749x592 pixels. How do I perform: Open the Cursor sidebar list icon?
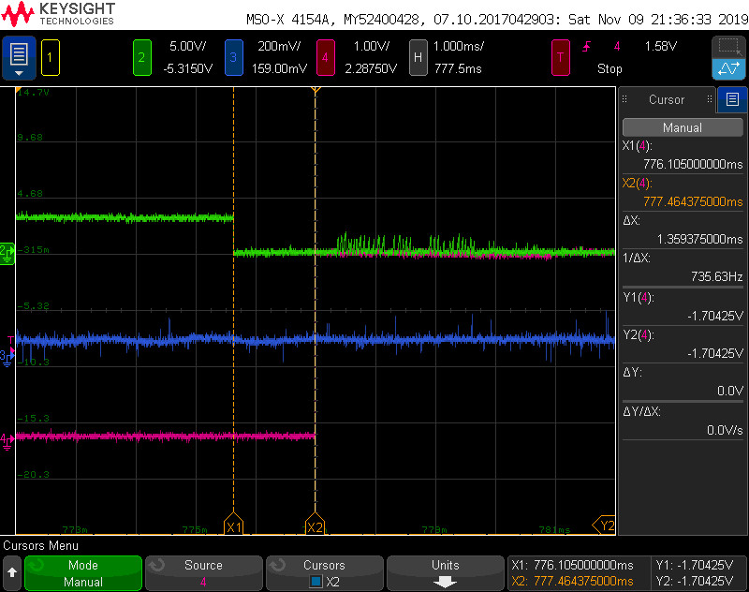pos(732,99)
